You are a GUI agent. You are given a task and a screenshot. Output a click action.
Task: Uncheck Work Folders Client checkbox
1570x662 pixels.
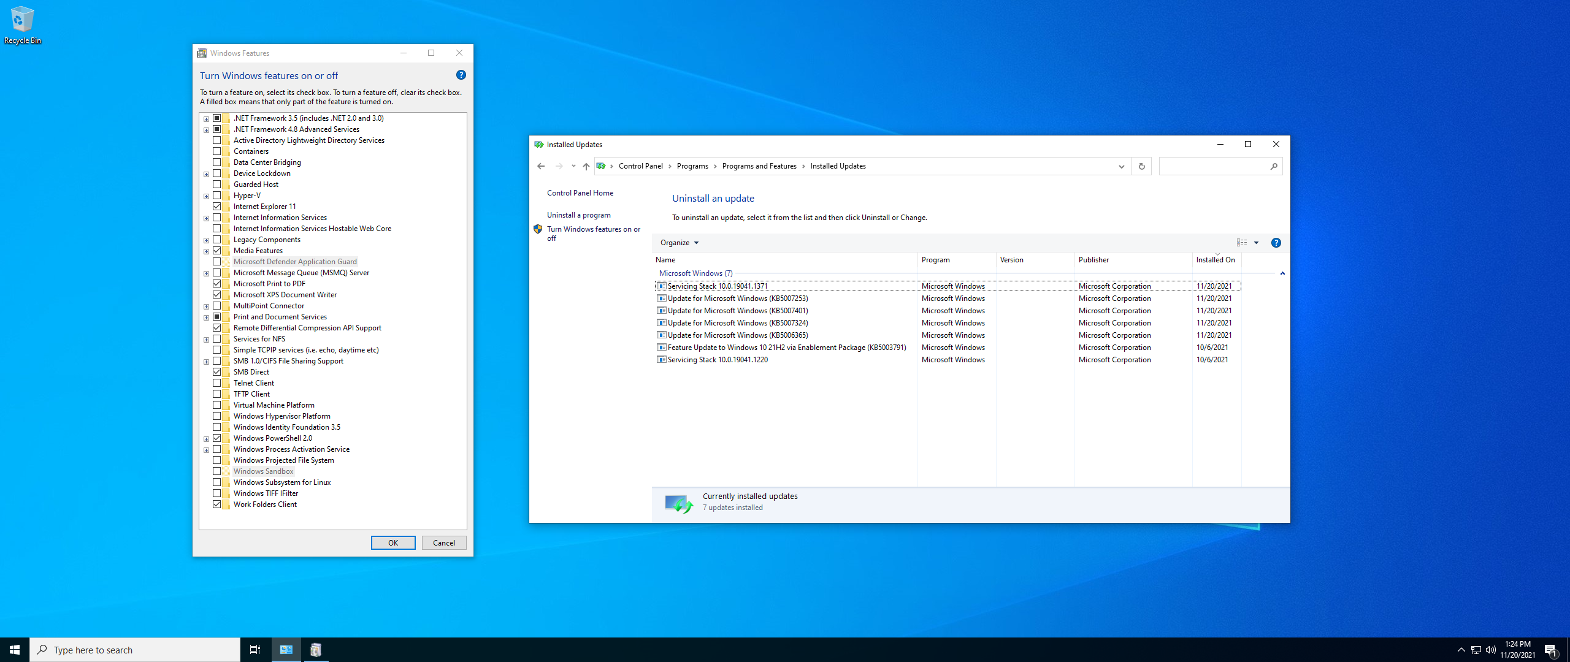tap(217, 504)
